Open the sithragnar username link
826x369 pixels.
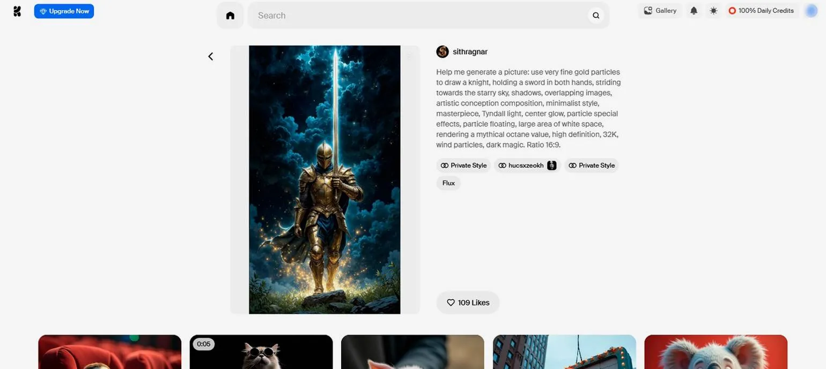click(x=470, y=52)
